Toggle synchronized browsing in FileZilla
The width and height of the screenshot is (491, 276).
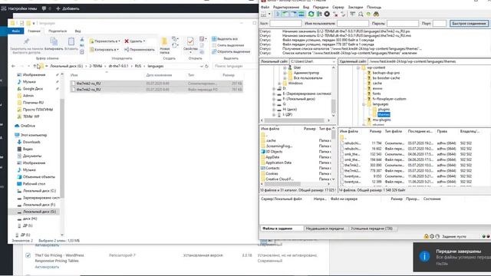tap(368, 14)
